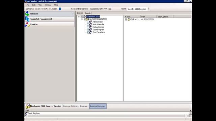
Task: Check the Mark Wiertalla mailbox checkbox
Action: 88,25
